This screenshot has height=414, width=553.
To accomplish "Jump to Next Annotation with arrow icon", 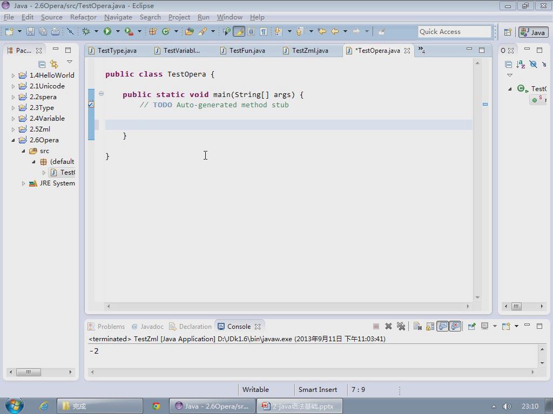I will tap(278, 32).
